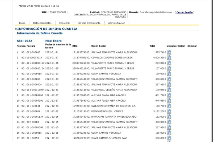View icon for Olaya Campos Simon Bolivar
The image size is (213, 142).
(x=169, y=138)
